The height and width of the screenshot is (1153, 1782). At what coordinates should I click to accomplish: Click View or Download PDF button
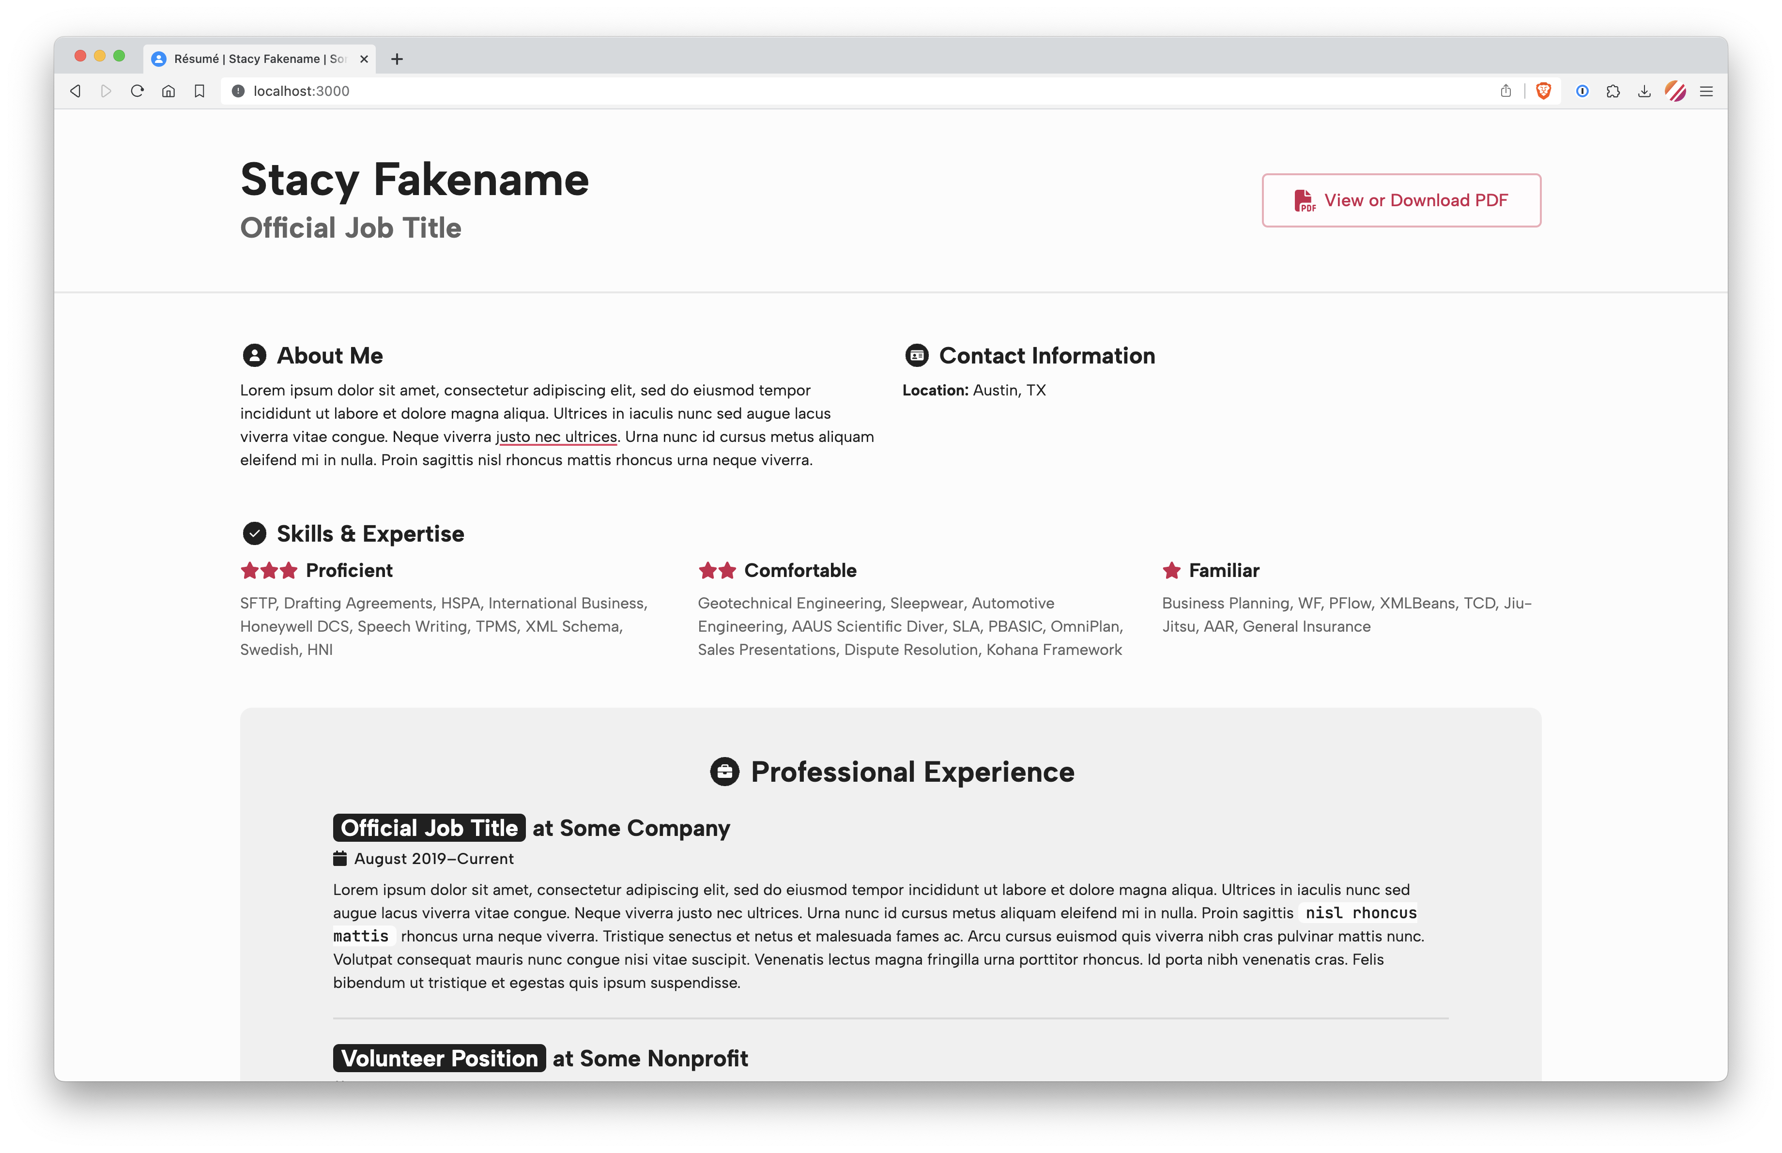[x=1401, y=200]
